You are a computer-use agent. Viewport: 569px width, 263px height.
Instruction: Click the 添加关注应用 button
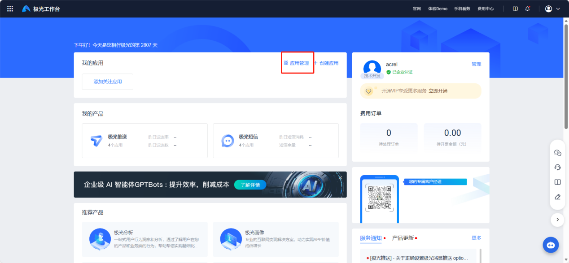[x=107, y=82]
